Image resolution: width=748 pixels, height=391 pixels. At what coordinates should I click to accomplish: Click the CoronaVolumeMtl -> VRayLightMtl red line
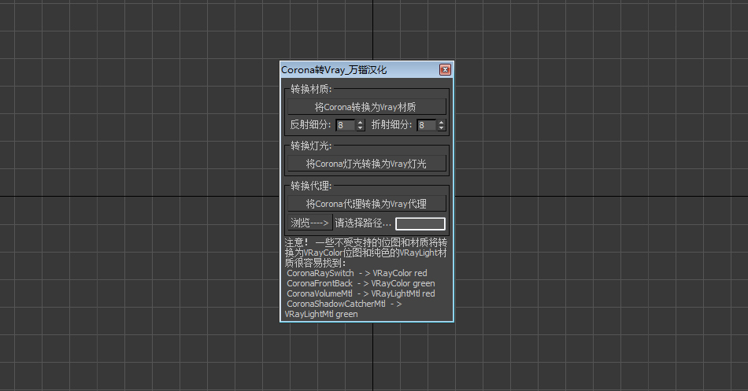coord(361,293)
